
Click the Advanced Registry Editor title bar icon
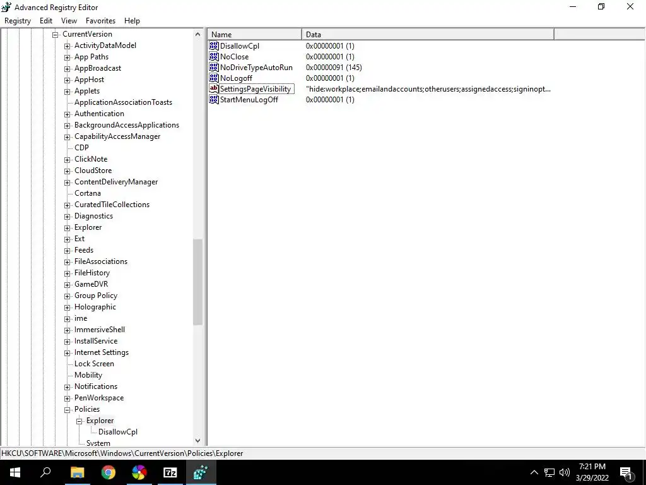pyautogui.click(x=6, y=7)
